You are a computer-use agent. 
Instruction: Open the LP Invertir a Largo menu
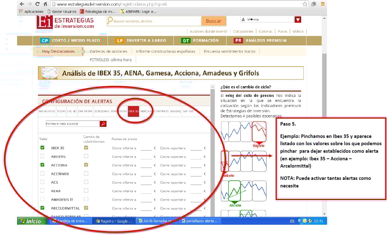point(141,40)
